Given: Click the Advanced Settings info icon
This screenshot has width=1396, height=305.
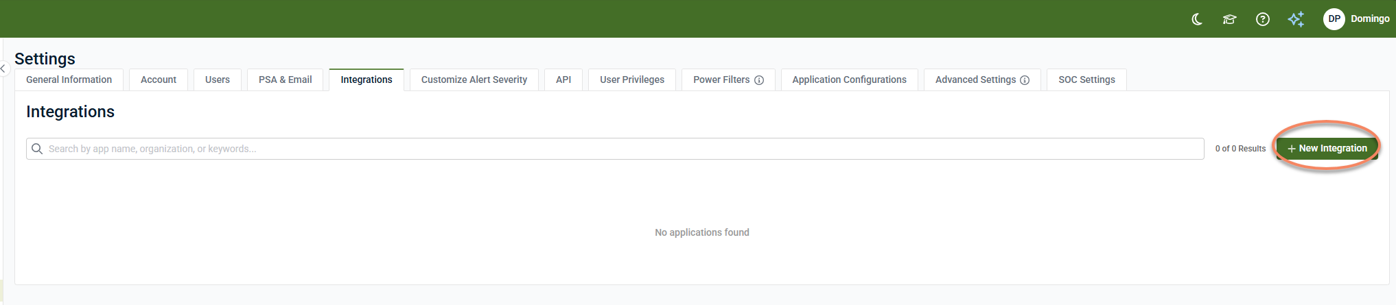Looking at the screenshot, I should [x=1025, y=80].
